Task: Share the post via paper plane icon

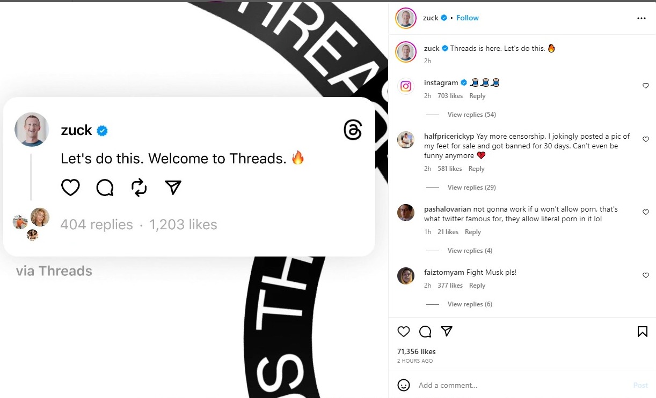Action: coord(447,332)
